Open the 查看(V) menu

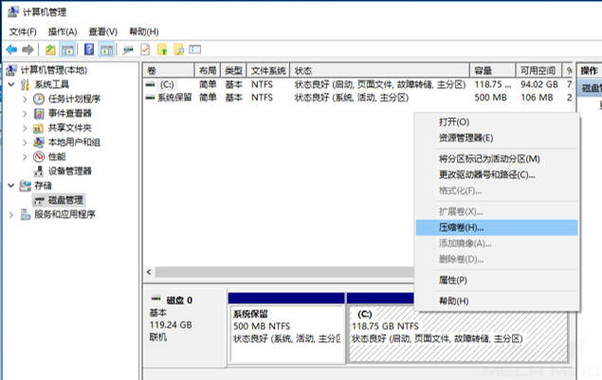103,31
